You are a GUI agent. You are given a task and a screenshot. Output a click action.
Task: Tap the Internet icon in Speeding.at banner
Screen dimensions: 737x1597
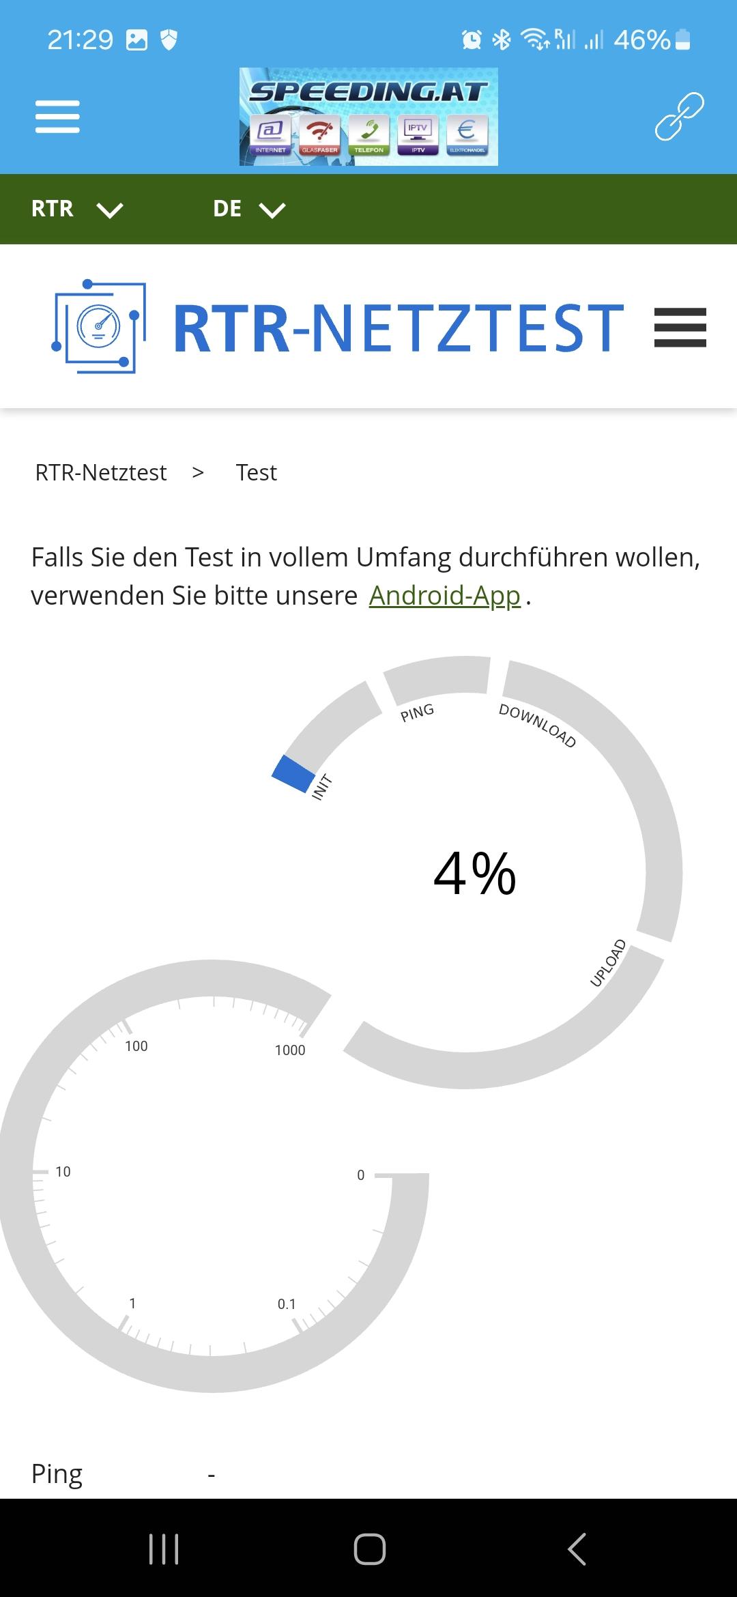click(270, 133)
